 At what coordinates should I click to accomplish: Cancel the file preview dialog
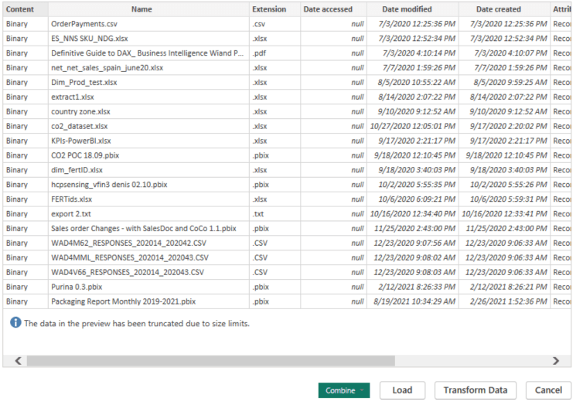[x=548, y=390]
